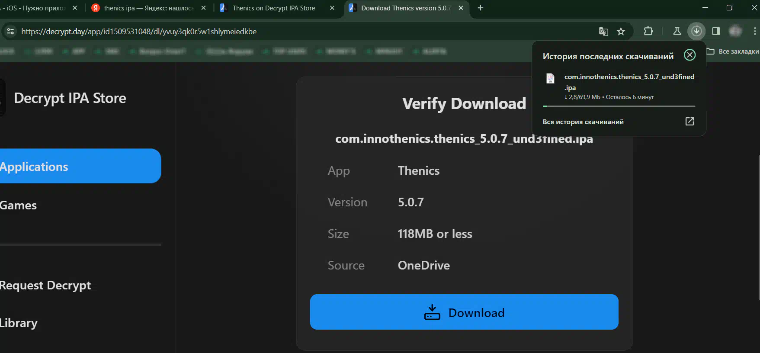Viewport: 760px width, 353px height.
Task: Click the download tray icon inside Download button
Action: click(432, 312)
